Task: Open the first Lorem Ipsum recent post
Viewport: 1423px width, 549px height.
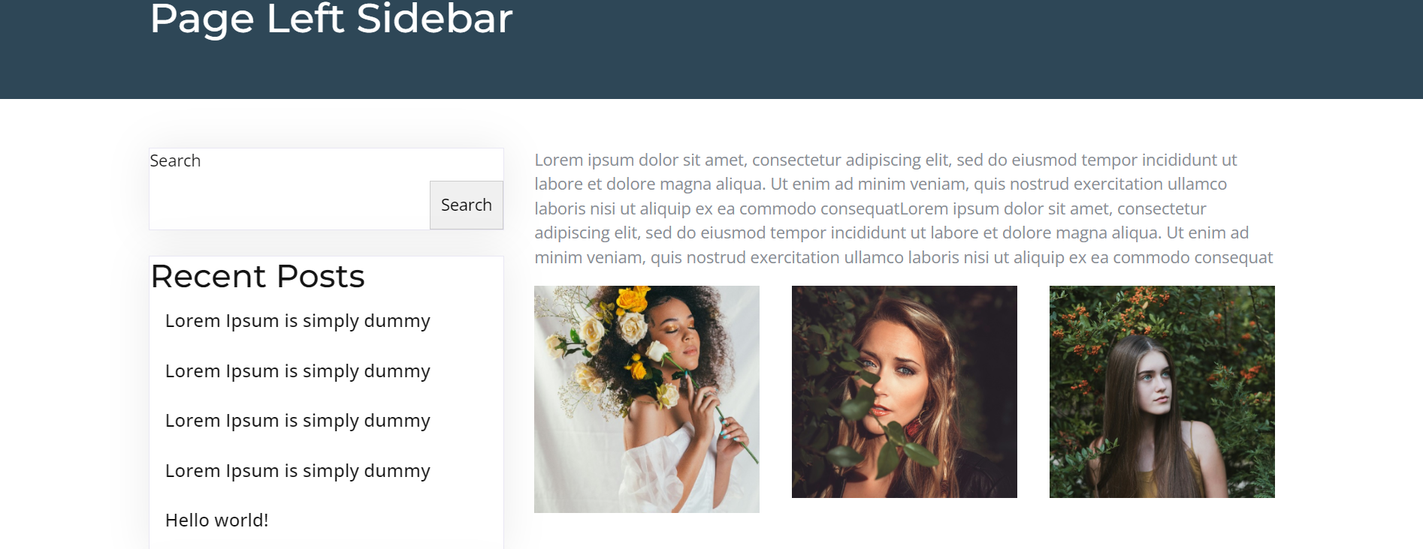Action: (298, 321)
